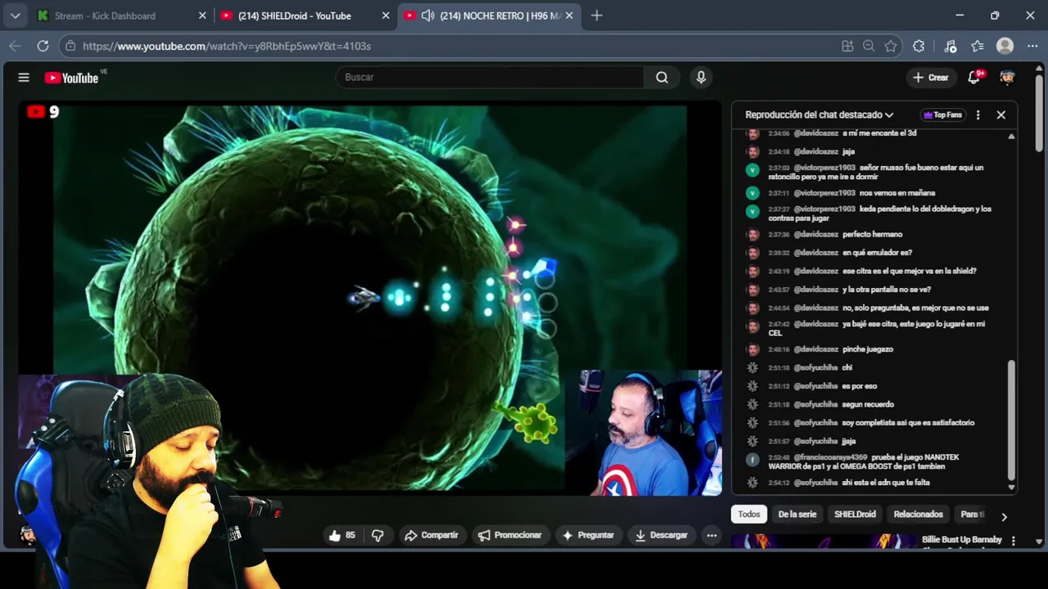
Task: Select the Relacionados filter chip
Action: (x=918, y=514)
